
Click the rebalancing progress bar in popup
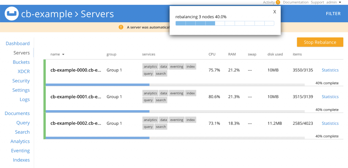[225, 23]
